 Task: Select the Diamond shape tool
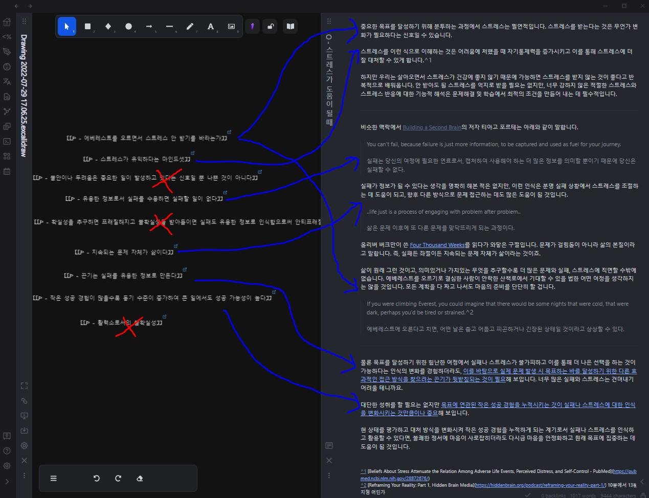point(108,27)
